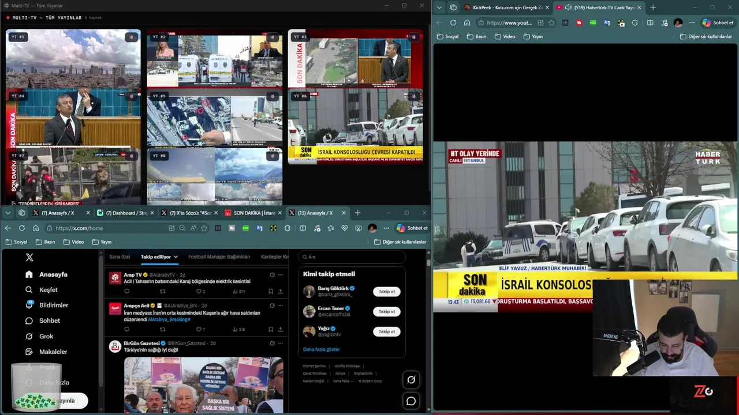
Task: Open Sohbet et Copilot in x.com browser
Action: [412, 228]
